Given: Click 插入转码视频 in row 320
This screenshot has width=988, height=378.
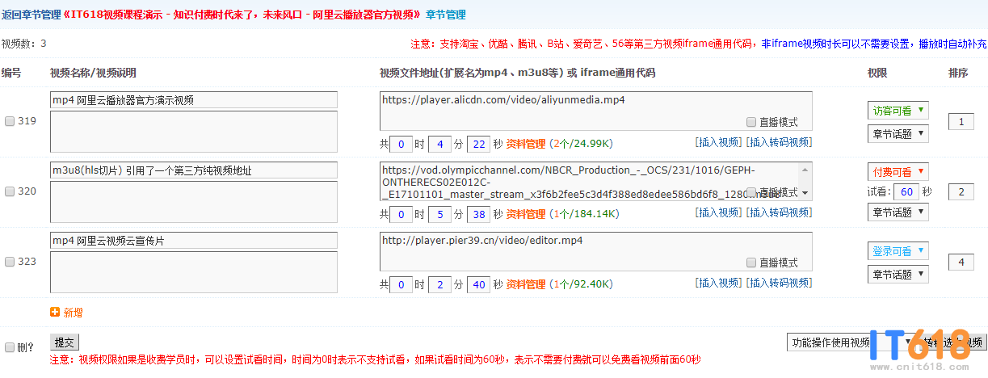Looking at the screenshot, I should coord(779,212).
